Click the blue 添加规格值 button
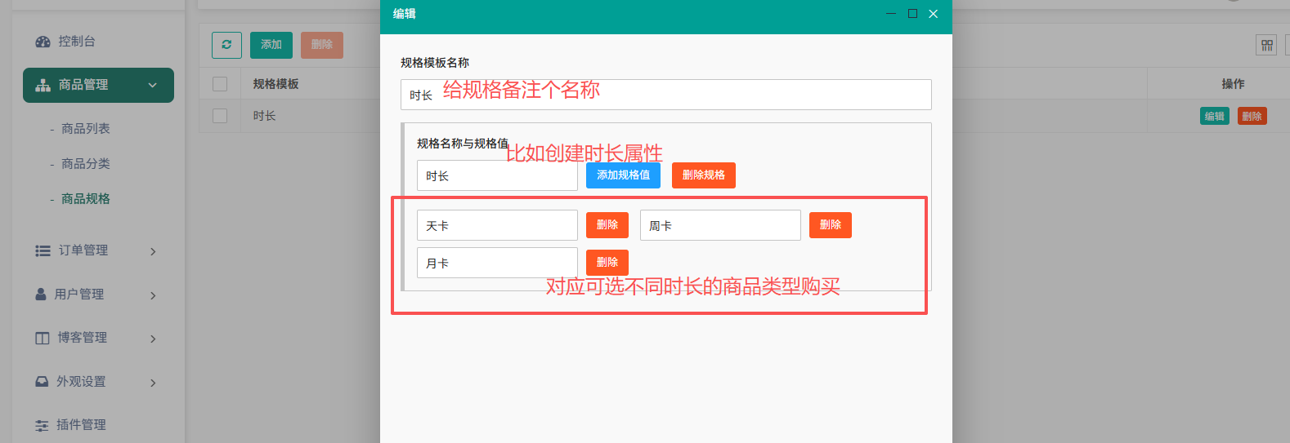This screenshot has height=443, width=1290. tap(623, 175)
